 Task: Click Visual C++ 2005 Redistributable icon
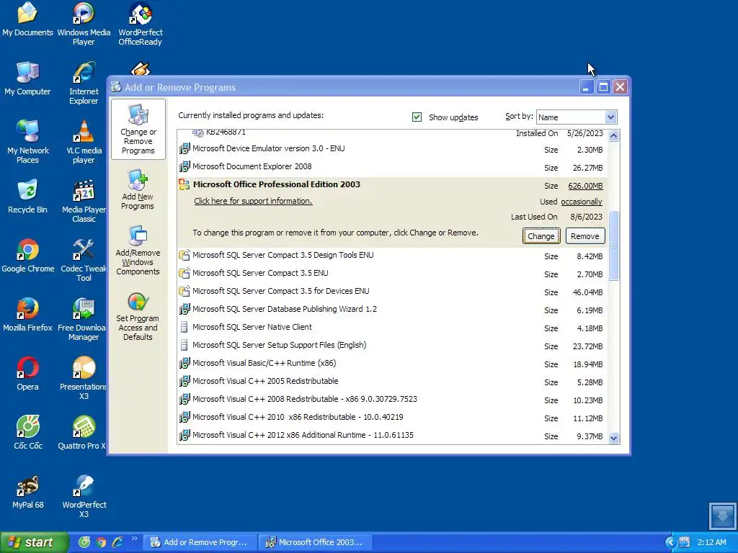pos(184,382)
